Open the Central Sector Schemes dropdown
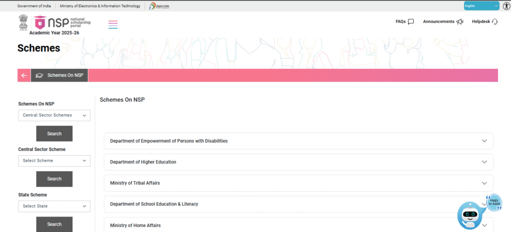Viewport: 511px width, 232px height. 54,115
